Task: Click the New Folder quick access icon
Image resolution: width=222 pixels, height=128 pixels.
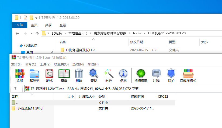Action: coord(31,18)
